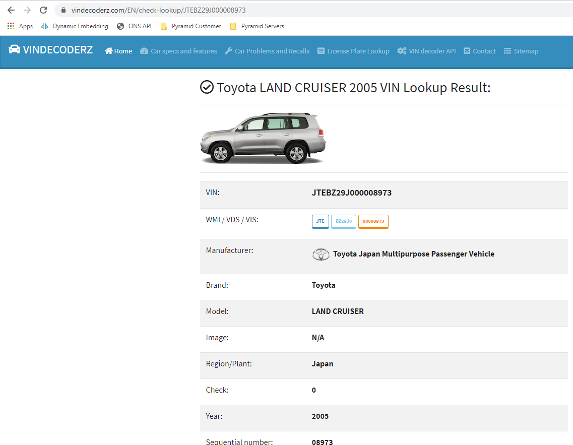
Task: Open the Contact menu item
Action: [x=480, y=51]
